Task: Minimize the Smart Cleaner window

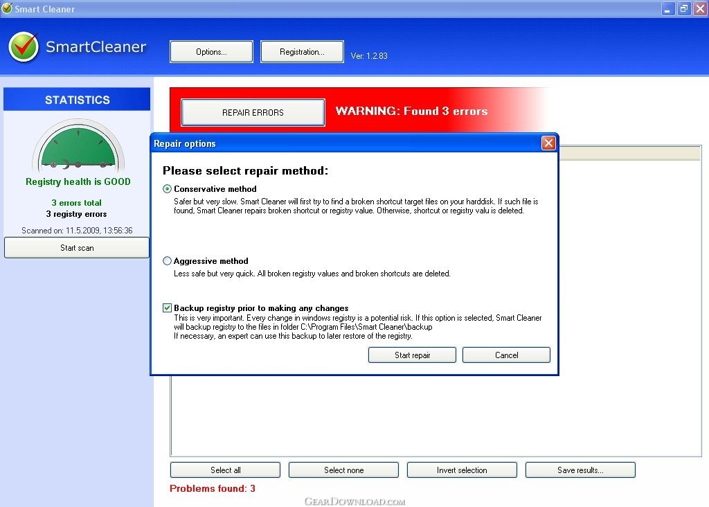Action: pyautogui.click(x=667, y=9)
